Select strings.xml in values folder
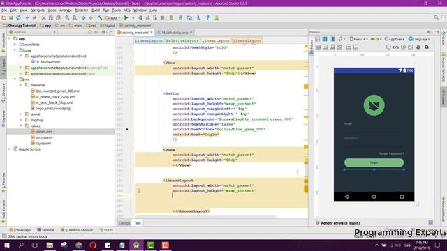This screenshot has width=447, height=251. point(44,137)
